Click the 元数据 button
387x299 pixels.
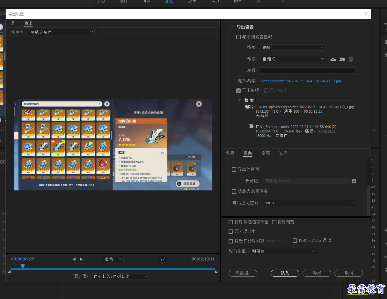[243, 273]
